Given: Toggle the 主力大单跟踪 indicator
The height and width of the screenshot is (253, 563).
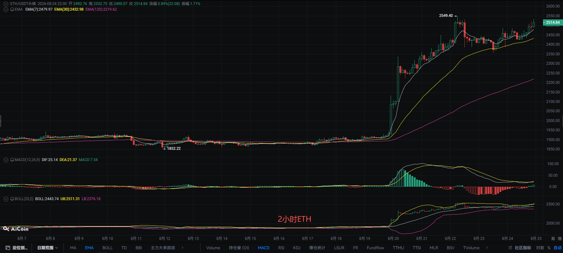Looking at the screenshot, I should pyautogui.click(x=163, y=248).
